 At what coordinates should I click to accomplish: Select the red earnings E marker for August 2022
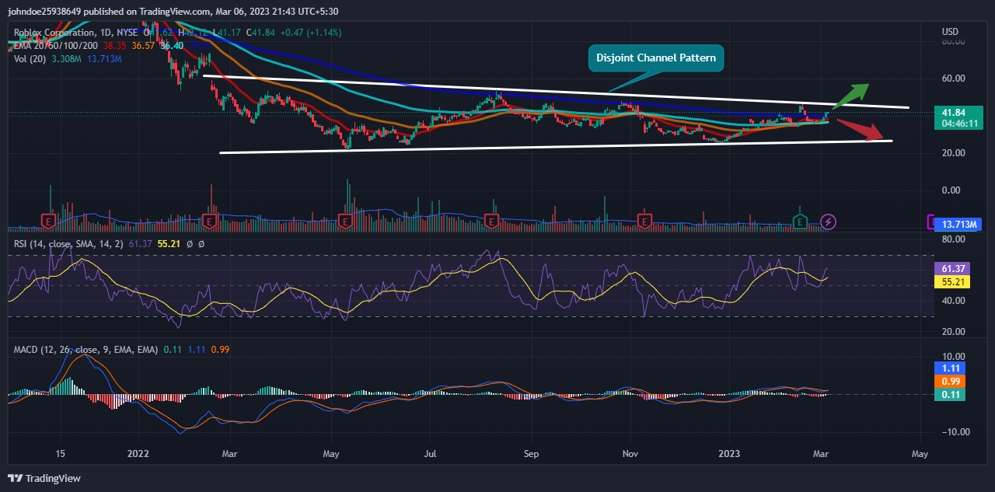click(491, 222)
